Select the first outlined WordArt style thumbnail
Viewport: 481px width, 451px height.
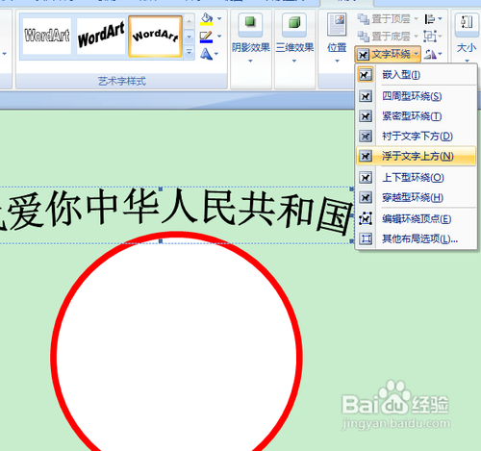(47, 36)
